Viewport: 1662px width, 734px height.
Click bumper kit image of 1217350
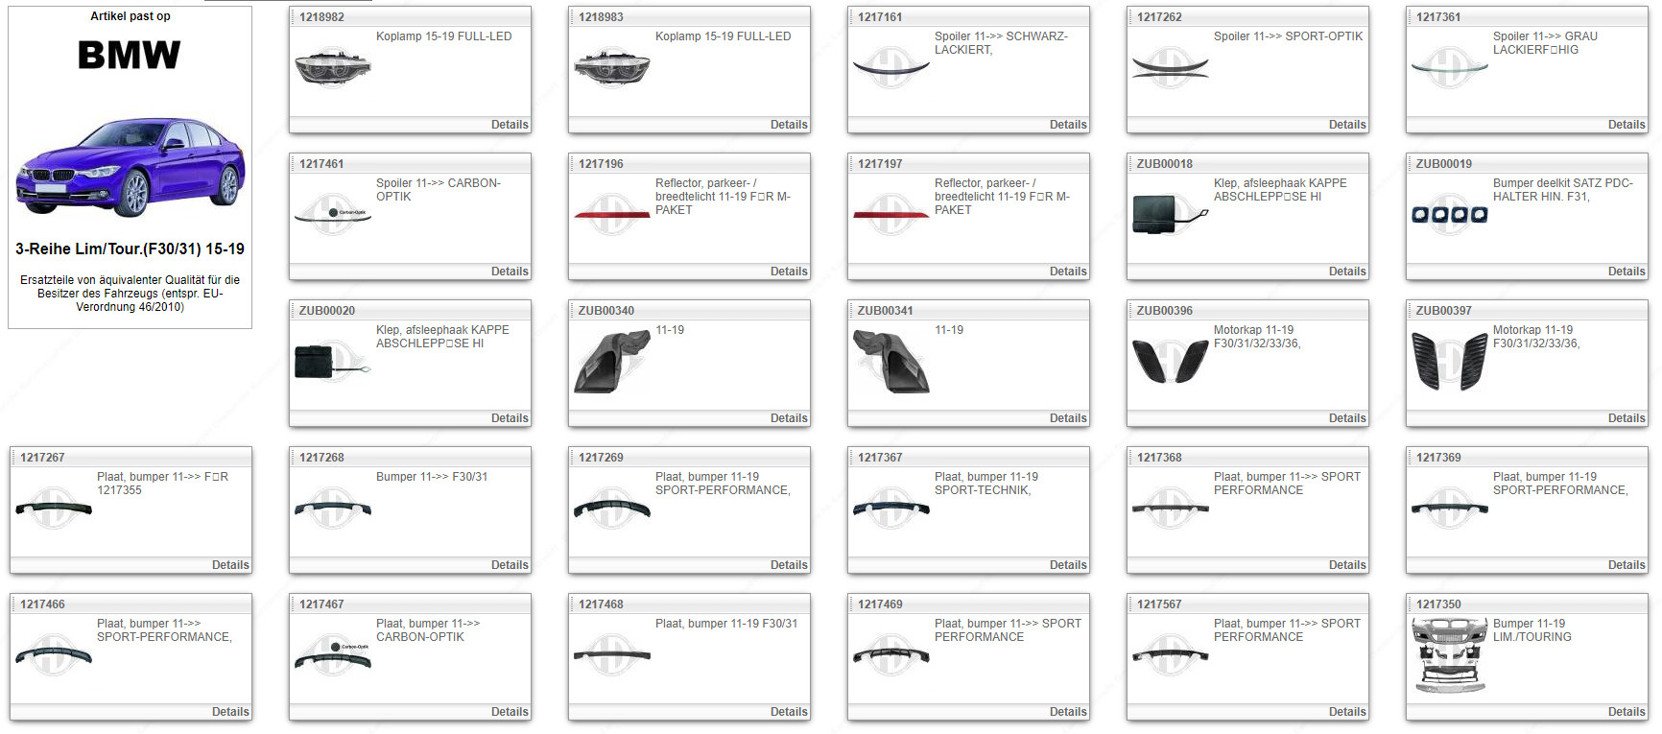point(1449,655)
